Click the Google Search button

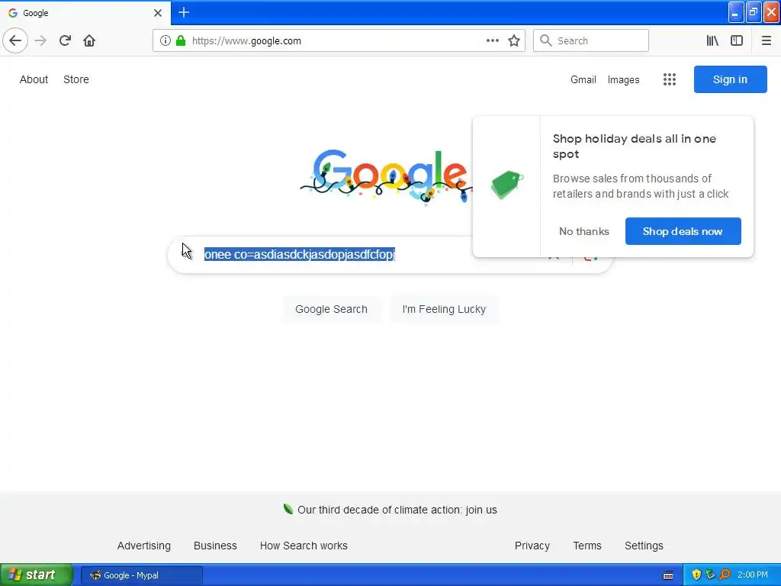[331, 309]
